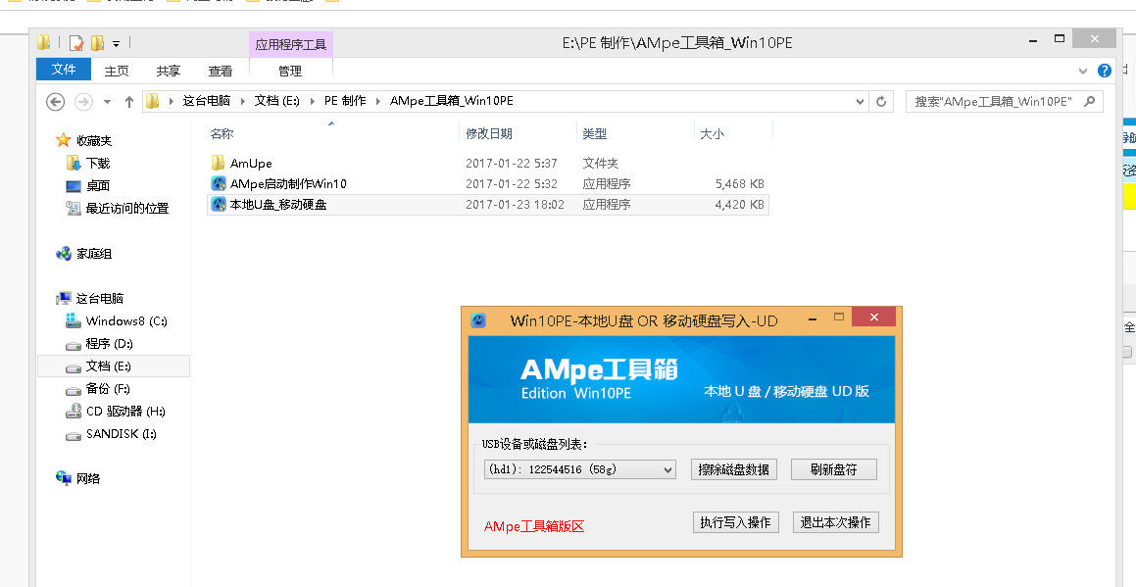
Task: Select the 应用程序工具 contextual tab
Action: [290, 44]
